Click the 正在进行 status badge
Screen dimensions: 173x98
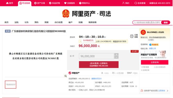135,51
